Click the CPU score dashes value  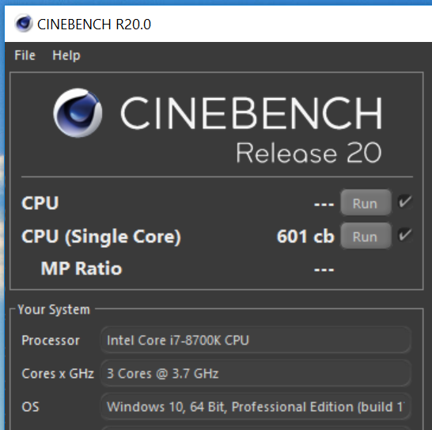point(324,204)
